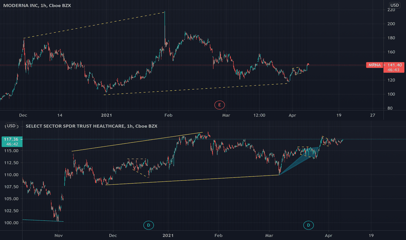The image size is (406, 240).
Task: Click the 107.50 price axis label
Action: point(11,187)
